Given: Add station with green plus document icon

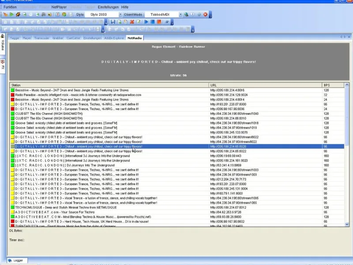Looking at the screenshot, I should point(119,22).
